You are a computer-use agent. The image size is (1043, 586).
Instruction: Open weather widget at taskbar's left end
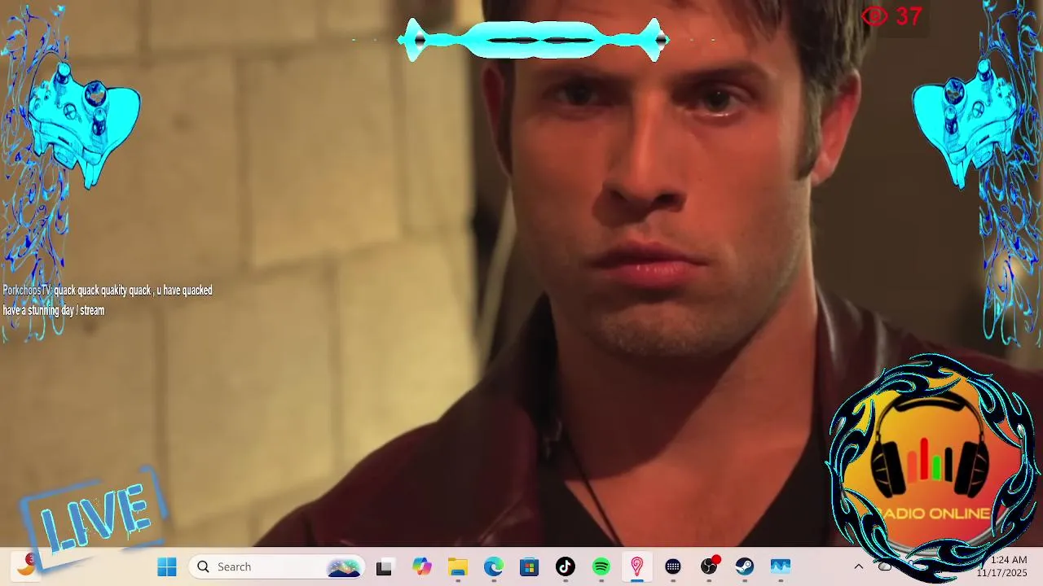[x=26, y=564]
